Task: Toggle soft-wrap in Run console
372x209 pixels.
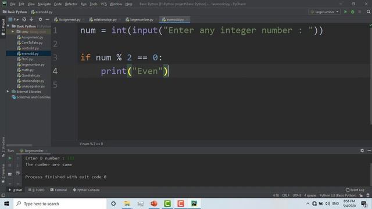Action: coord(18,173)
